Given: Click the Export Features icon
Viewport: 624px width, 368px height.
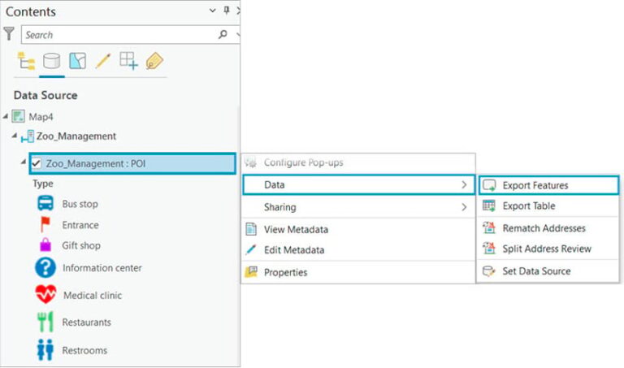Looking at the screenshot, I should click(x=489, y=185).
